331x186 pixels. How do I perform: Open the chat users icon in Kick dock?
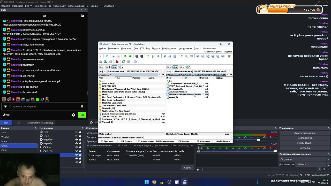tap(82, 16)
